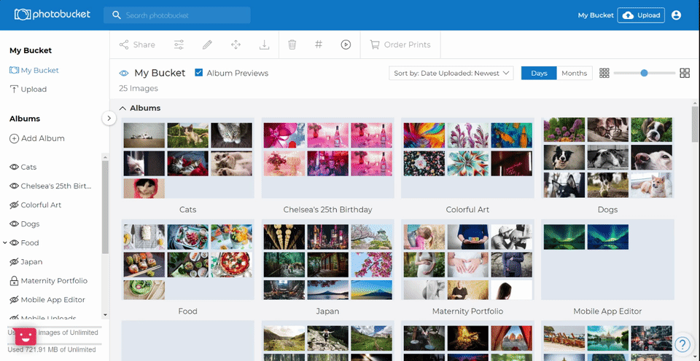Screen dimensions: 700x361
Task: Select the pencil edit icon
Action: [x=207, y=44]
